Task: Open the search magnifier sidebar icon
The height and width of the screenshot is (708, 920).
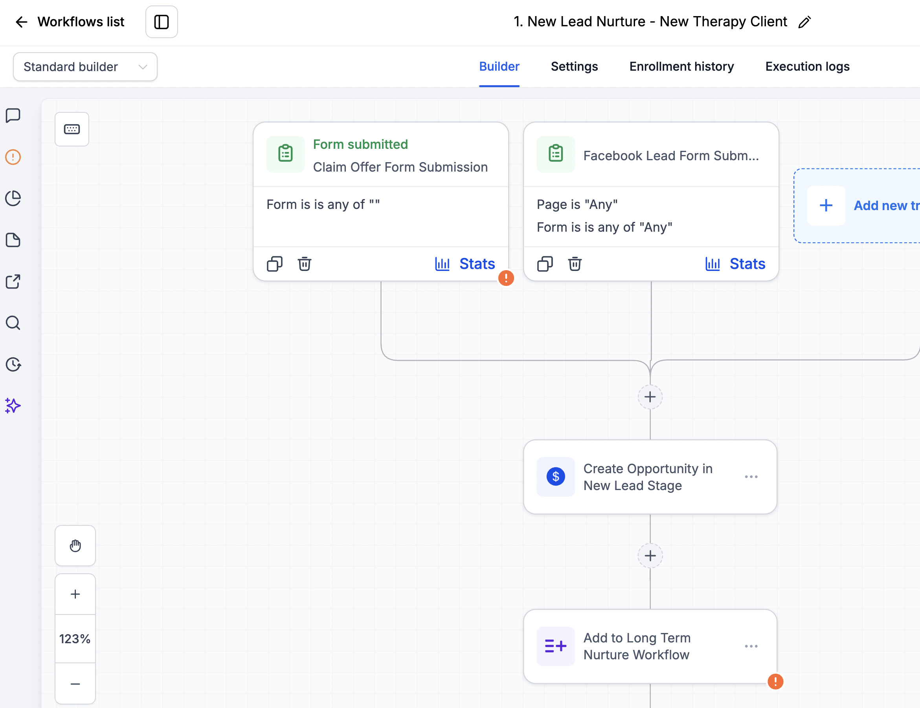Action: (x=13, y=323)
